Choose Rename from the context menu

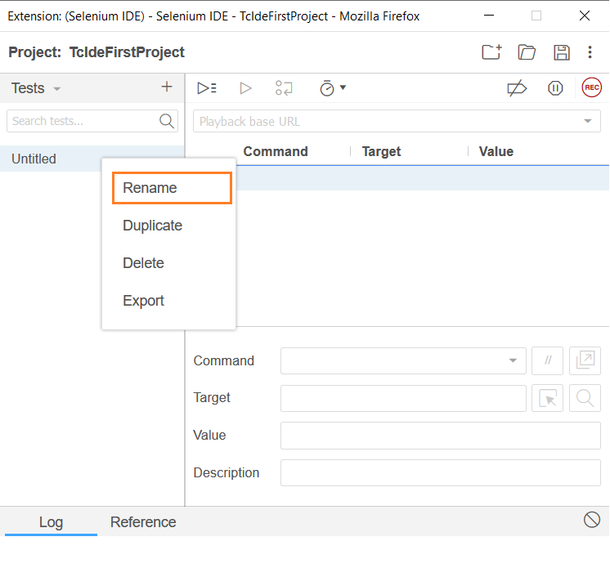pos(172,188)
